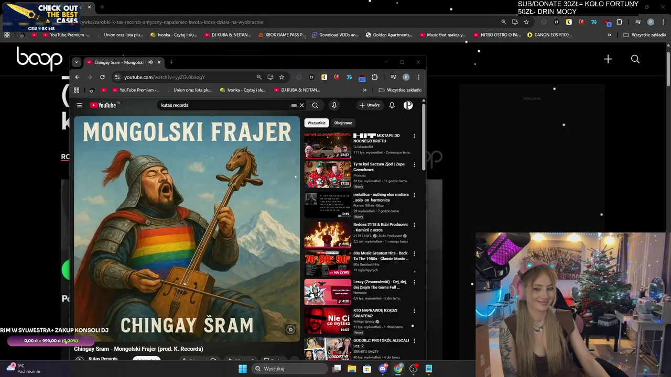Focus the Wyszukaj taskbar search box
671x377 pixels.
[289, 369]
